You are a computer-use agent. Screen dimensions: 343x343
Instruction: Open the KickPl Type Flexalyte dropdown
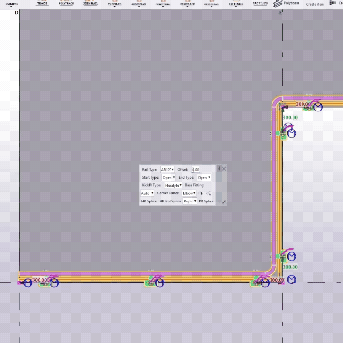click(x=173, y=185)
